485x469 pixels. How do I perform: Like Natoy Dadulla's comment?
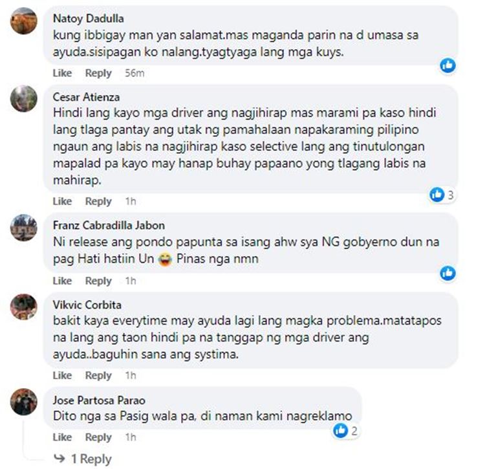point(62,73)
